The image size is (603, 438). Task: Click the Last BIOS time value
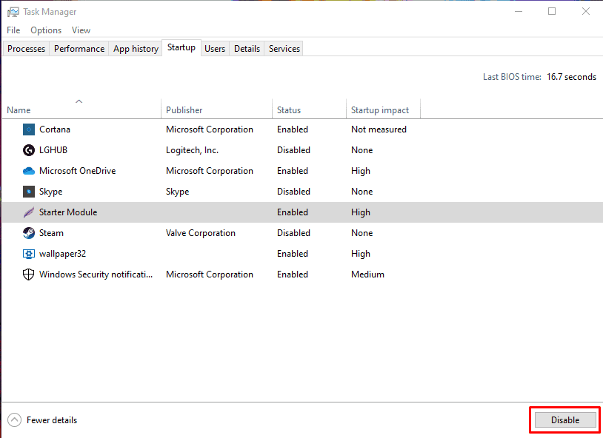click(x=571, y=77)
